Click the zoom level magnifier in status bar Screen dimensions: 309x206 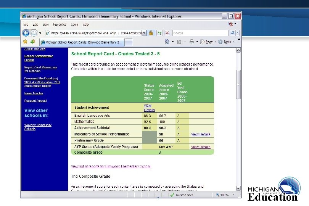point(217,195)
